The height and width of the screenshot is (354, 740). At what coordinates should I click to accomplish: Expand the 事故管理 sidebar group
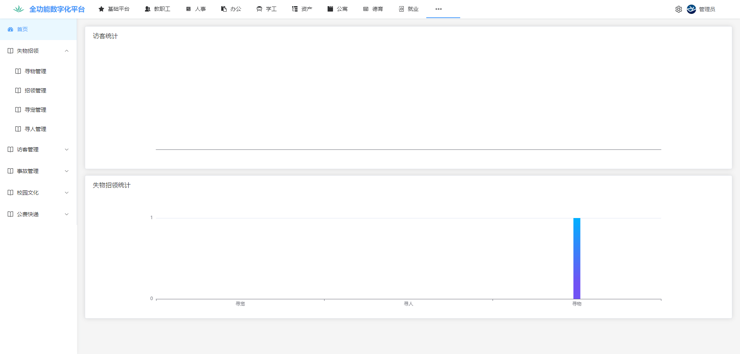[x=38, y=171]
